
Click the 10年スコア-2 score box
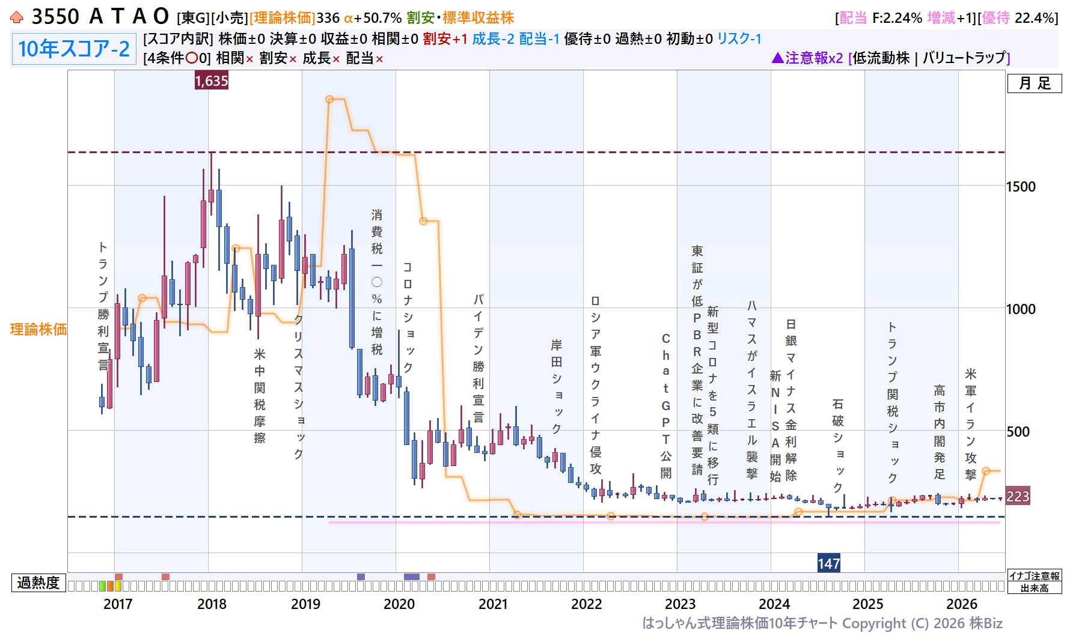click(x=74, y=49)
